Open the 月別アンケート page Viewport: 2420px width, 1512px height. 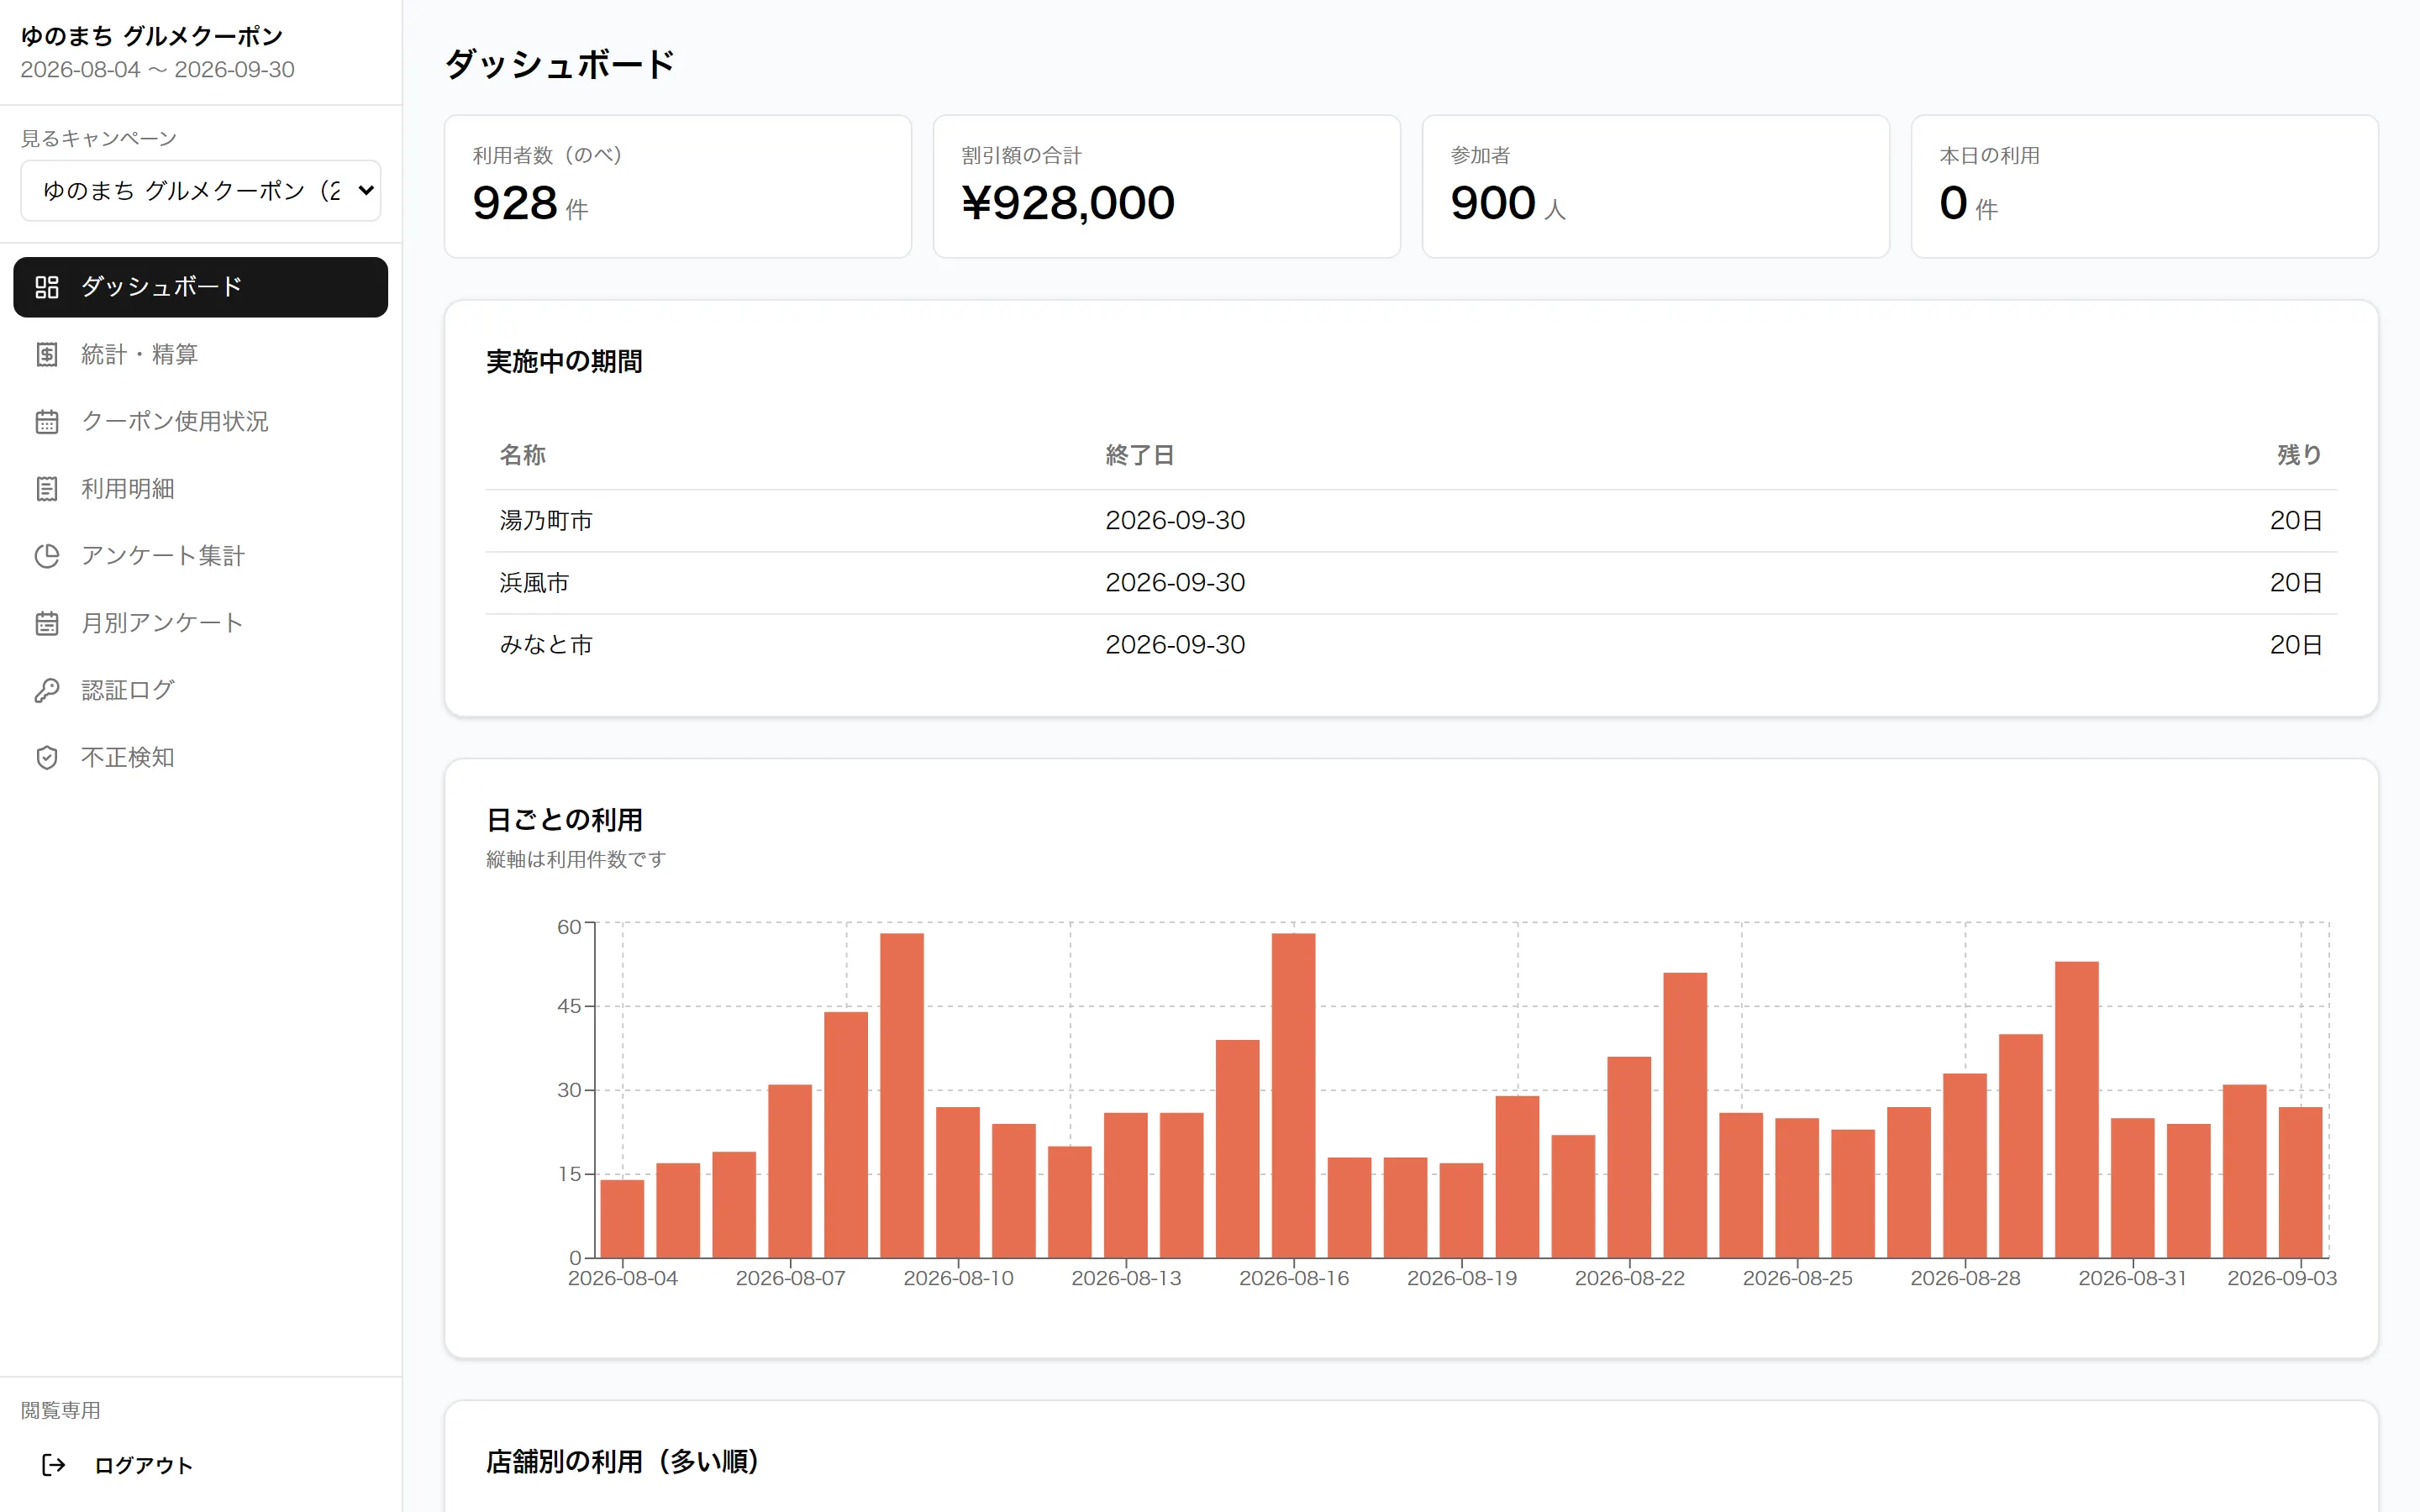coord(201,623)
